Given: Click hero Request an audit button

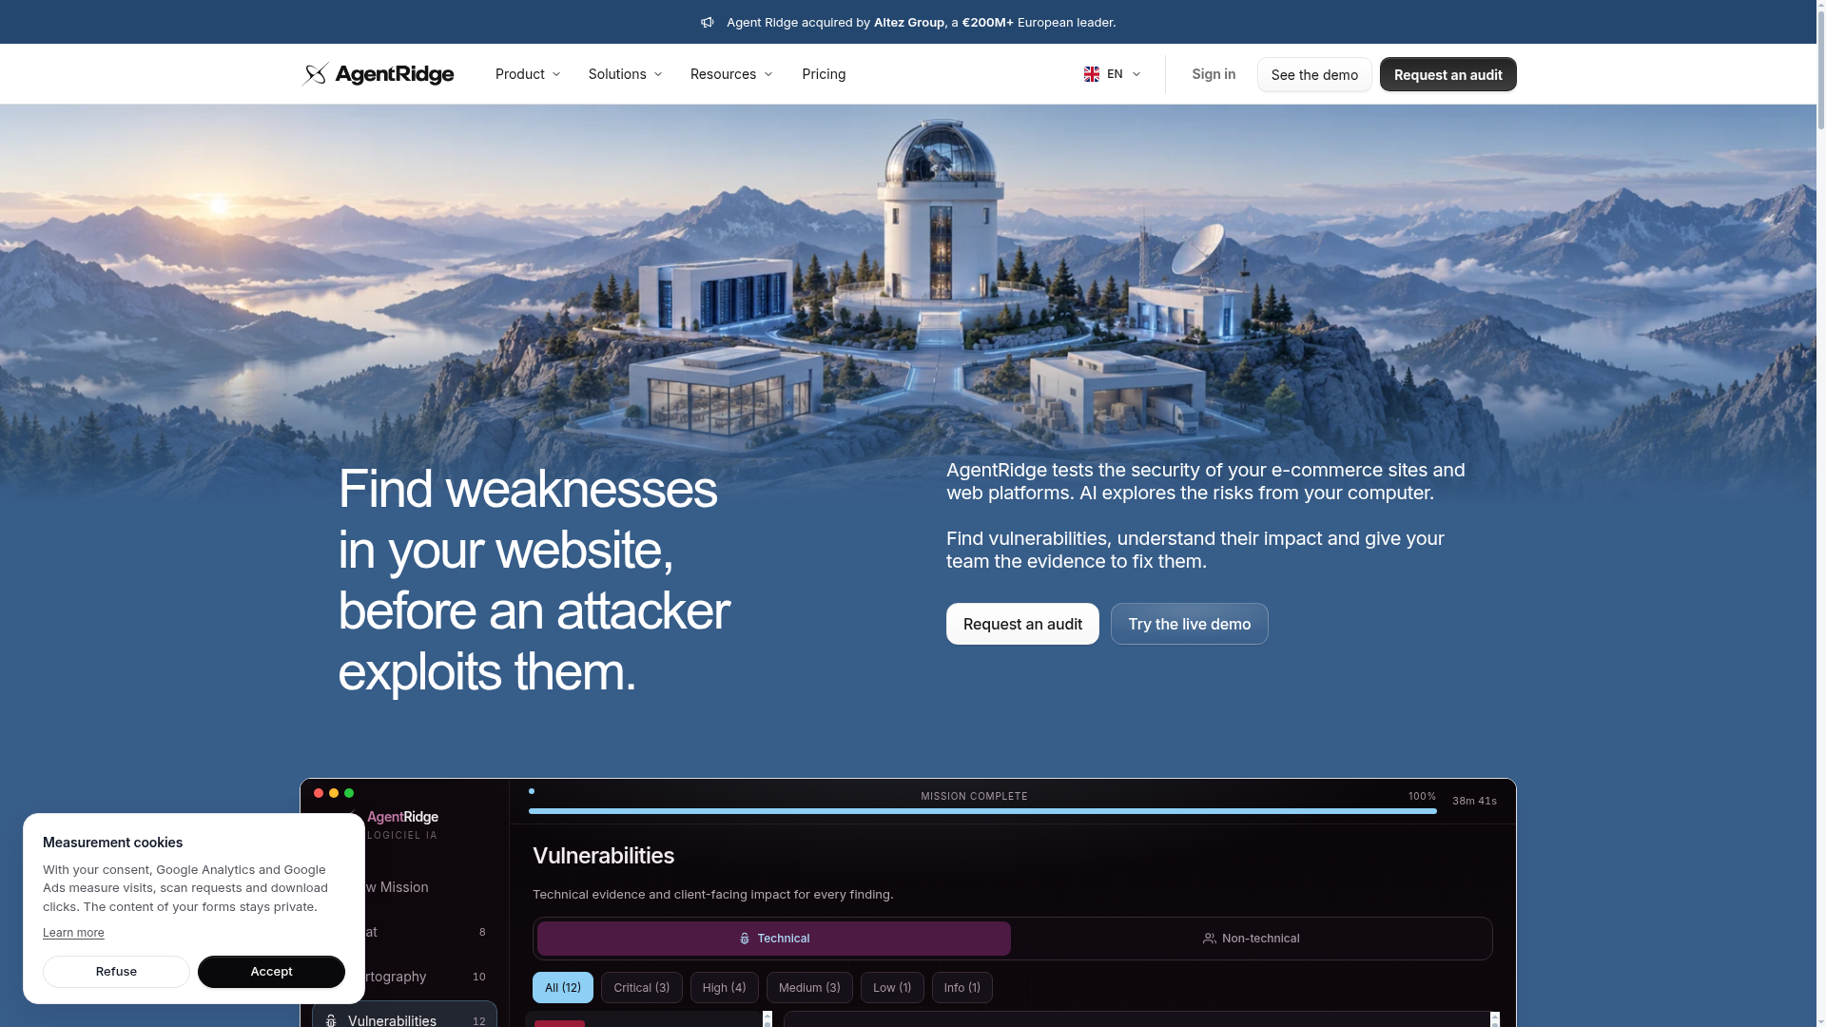Looking at the screenshot, I should click(x=1022, y=624).
